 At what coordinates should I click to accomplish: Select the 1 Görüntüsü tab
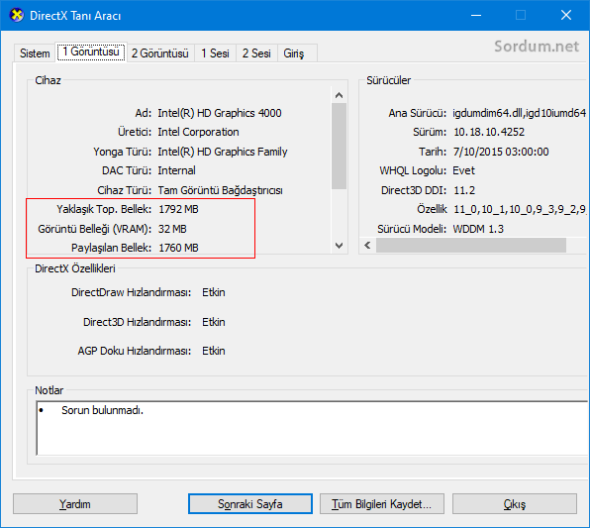click(x=91, y=52)
